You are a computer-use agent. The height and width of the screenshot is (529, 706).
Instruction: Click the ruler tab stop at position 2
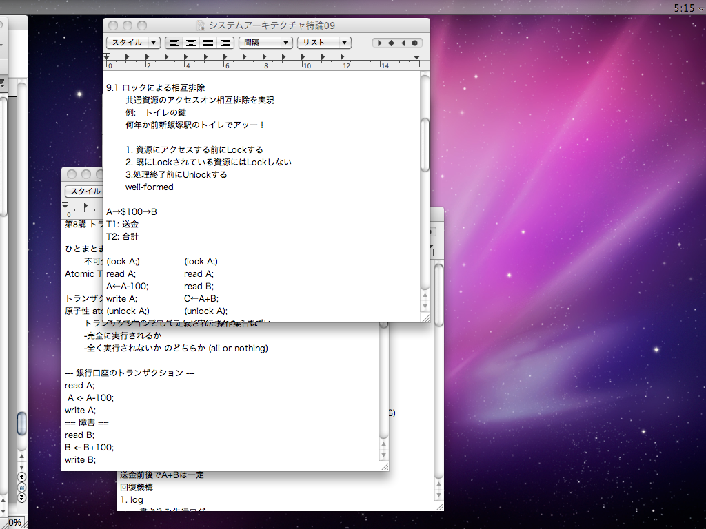tap(146, 57)
